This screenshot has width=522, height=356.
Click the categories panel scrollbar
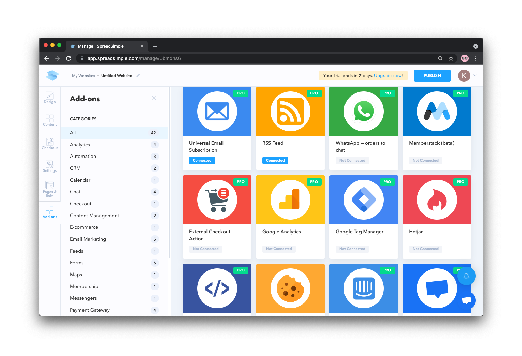point(169,173)
